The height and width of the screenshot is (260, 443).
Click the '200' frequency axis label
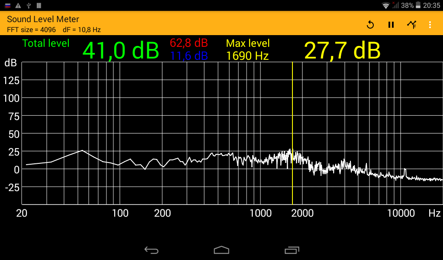tap(162, 213)
